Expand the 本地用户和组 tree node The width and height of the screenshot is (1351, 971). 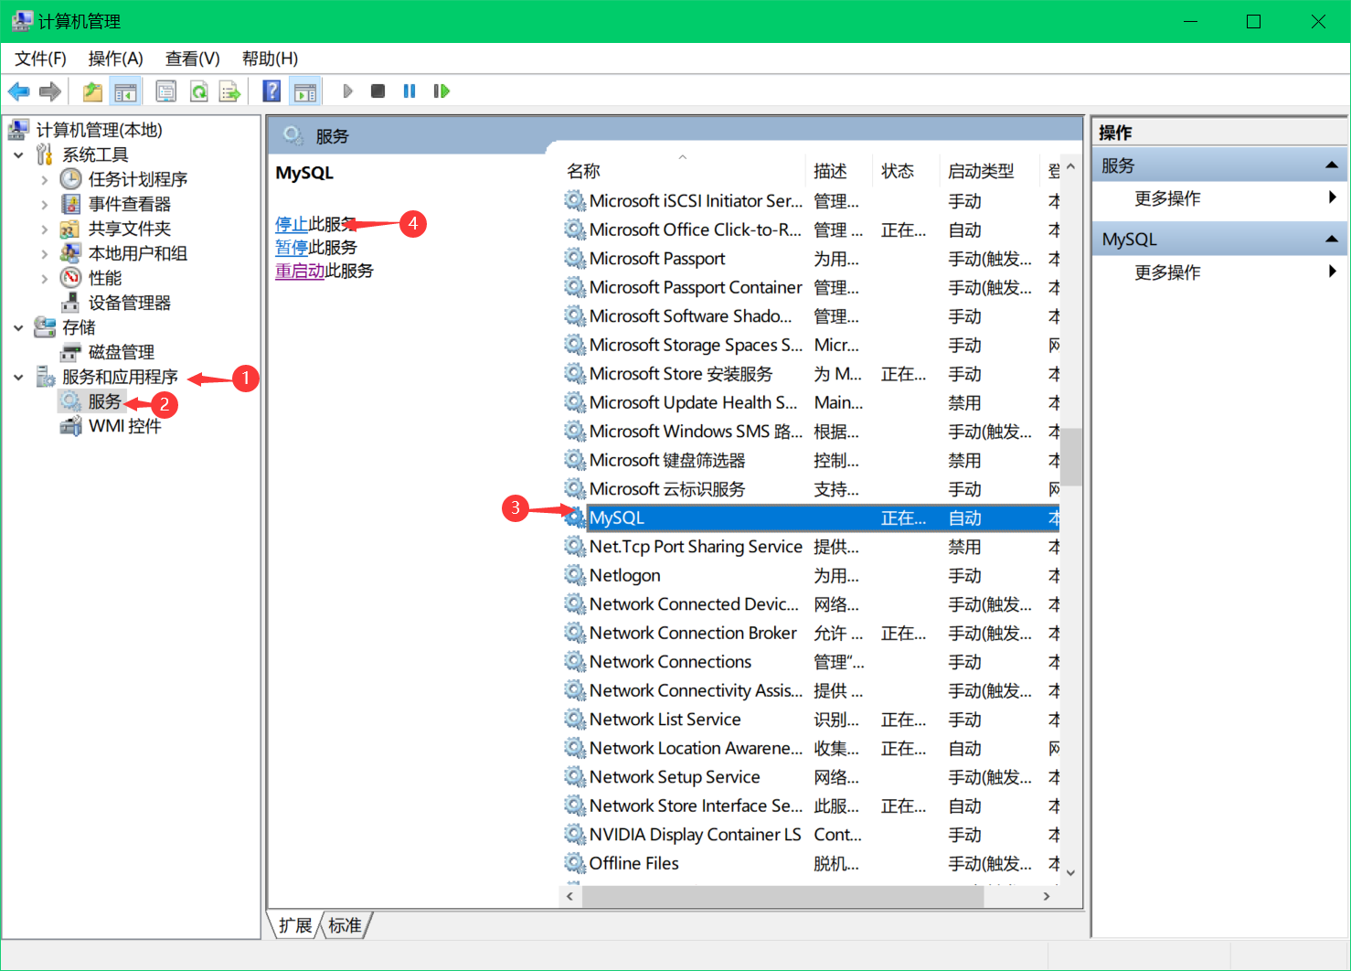point(44,253)
